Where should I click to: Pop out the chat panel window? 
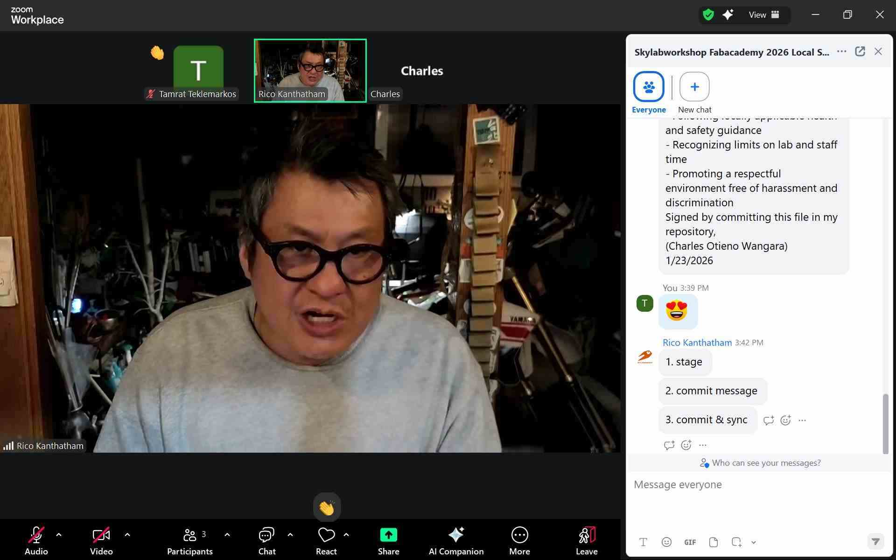click(x=860, y=52)
